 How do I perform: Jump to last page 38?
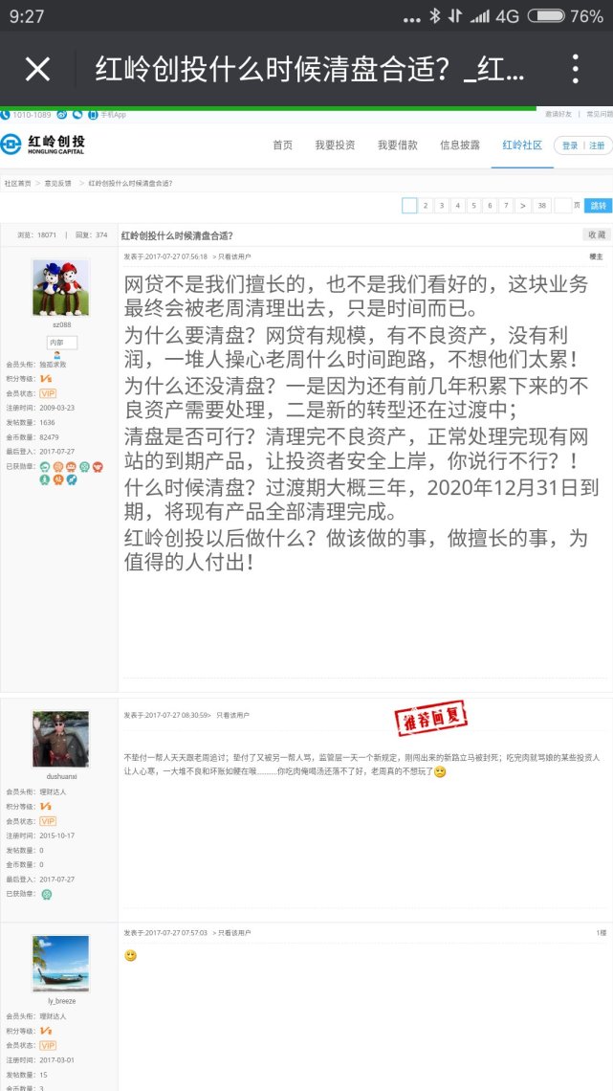pos(541,205)
